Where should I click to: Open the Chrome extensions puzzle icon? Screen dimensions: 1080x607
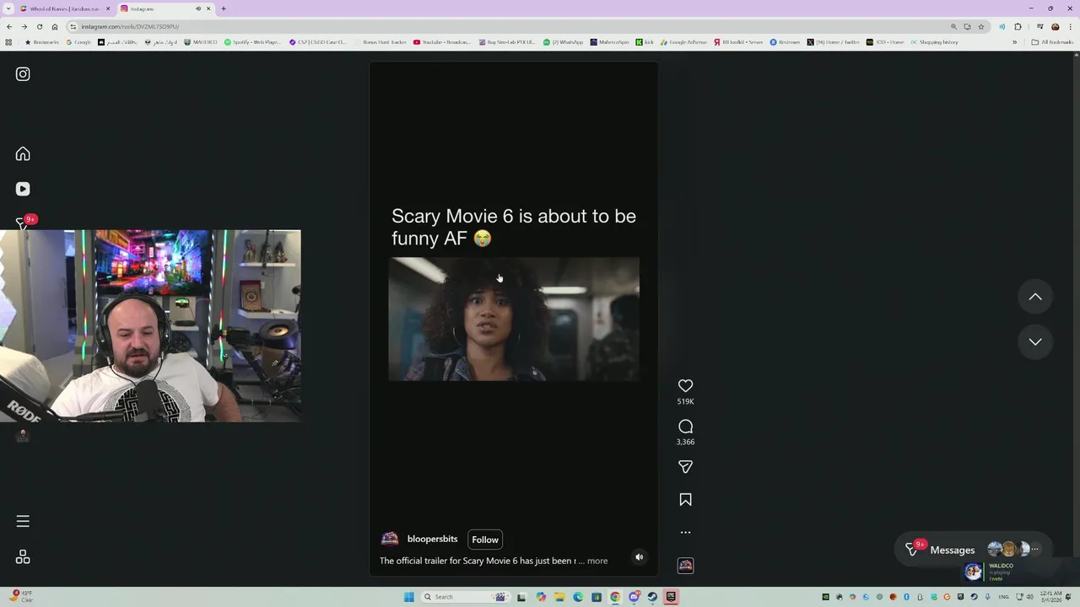(x=1018, y=26)
